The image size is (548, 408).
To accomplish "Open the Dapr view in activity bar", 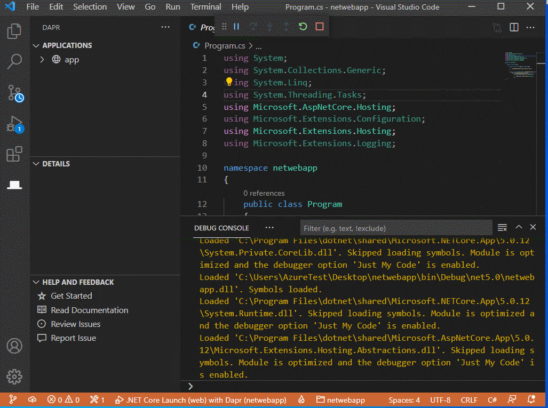I will [14, 185].
